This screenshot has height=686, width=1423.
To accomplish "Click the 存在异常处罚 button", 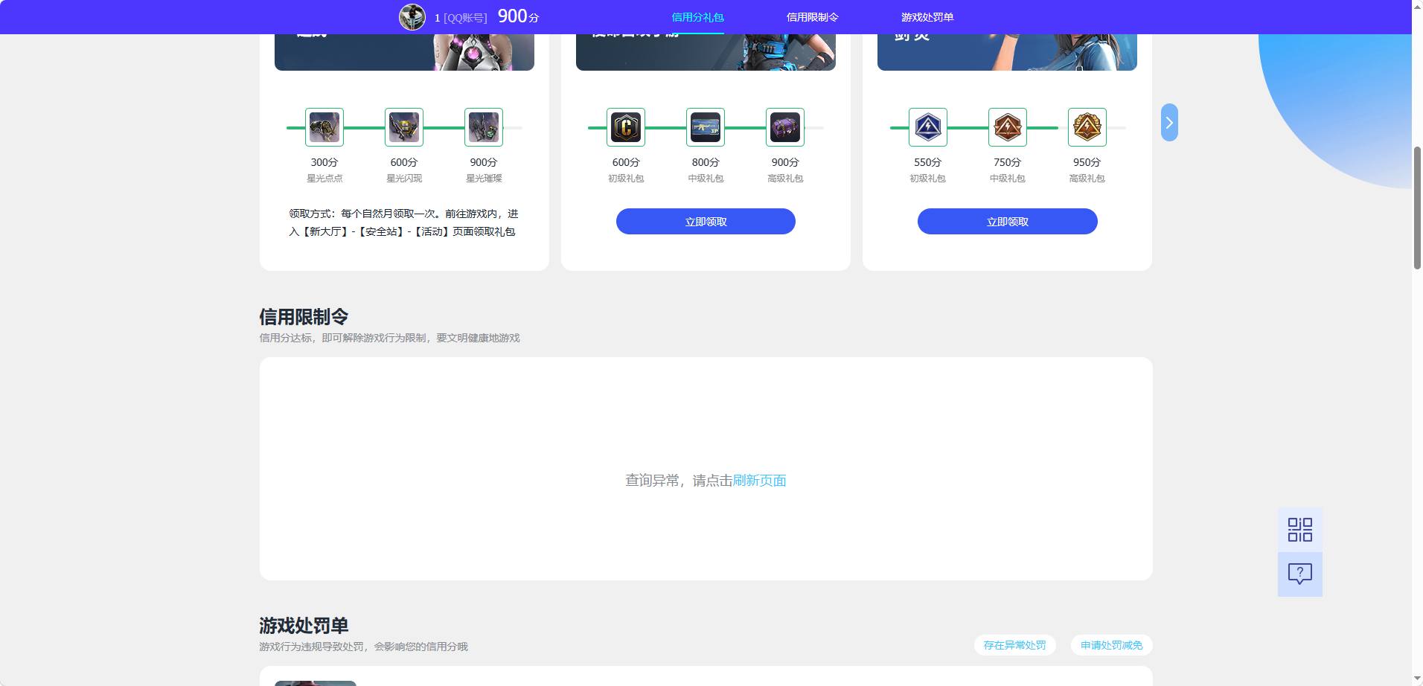I will pos(1014,645).
